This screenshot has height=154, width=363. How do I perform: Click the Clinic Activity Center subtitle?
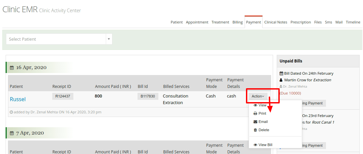pos(60,11)
